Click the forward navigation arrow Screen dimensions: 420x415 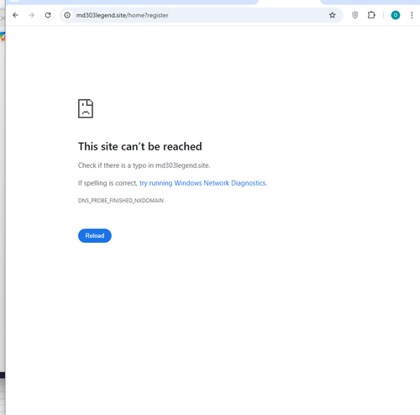[x=31, y=15]
